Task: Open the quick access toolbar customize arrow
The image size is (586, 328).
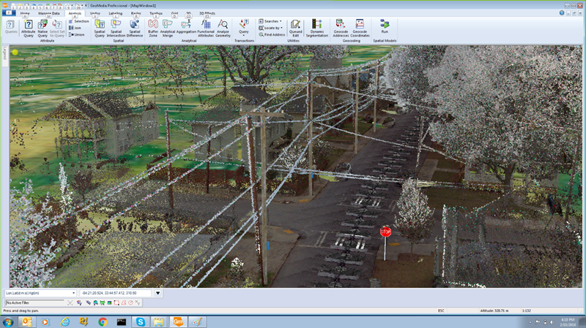Action: pos(86,6)
